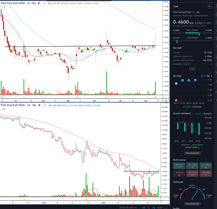
Task: Click the 1D chart title THIN FILM ELECTRON
Action: coord(13,3)
